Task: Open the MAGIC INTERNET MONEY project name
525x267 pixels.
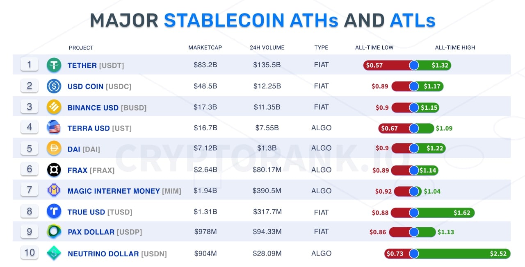Action: click(x=124, y=191)
